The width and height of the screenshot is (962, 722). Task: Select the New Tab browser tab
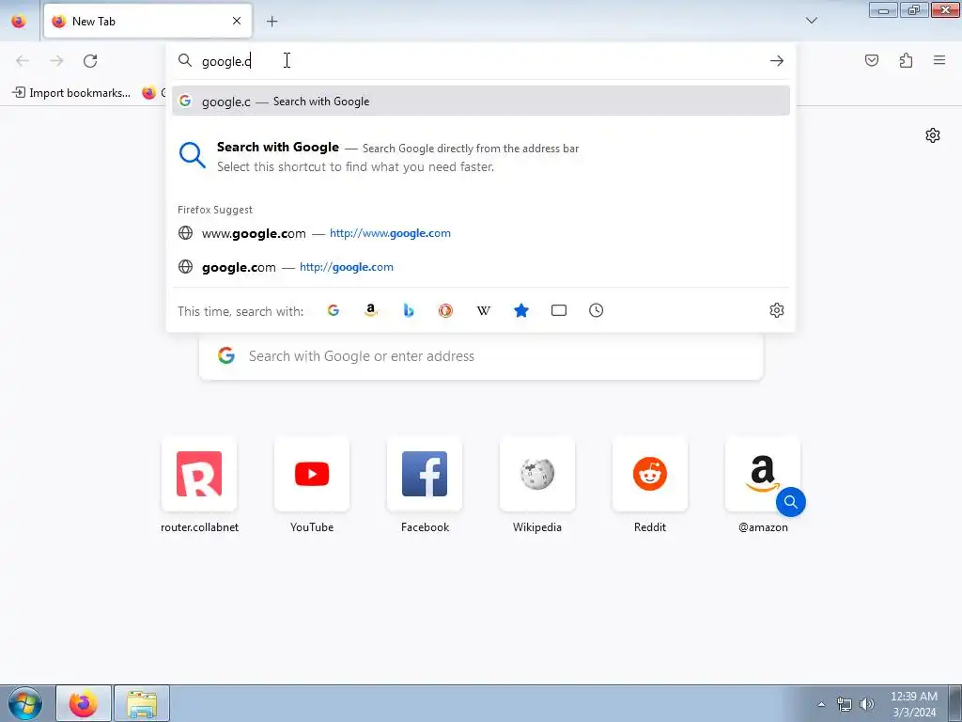(x=147, y=21)
